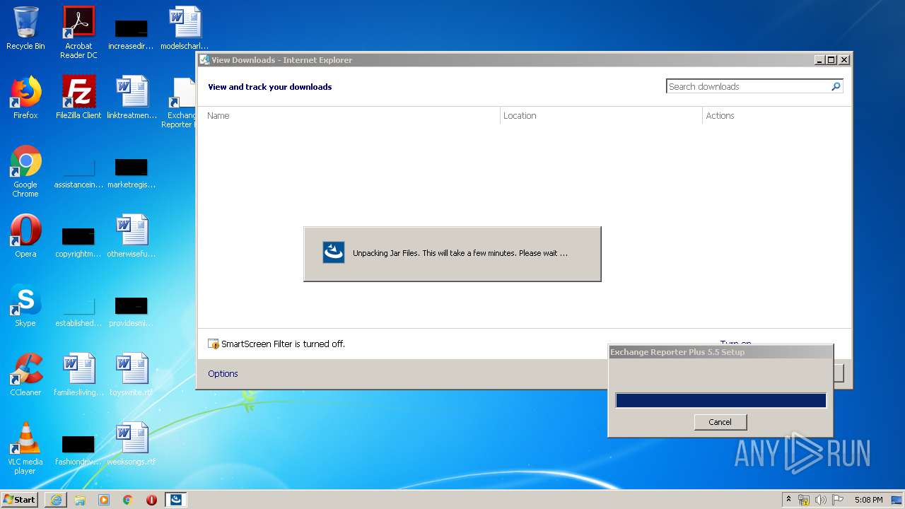Click Opera icon in taskbar
The height and width of the screenshot is (509, 905).
pyautogui.click(x=151, y=500)
